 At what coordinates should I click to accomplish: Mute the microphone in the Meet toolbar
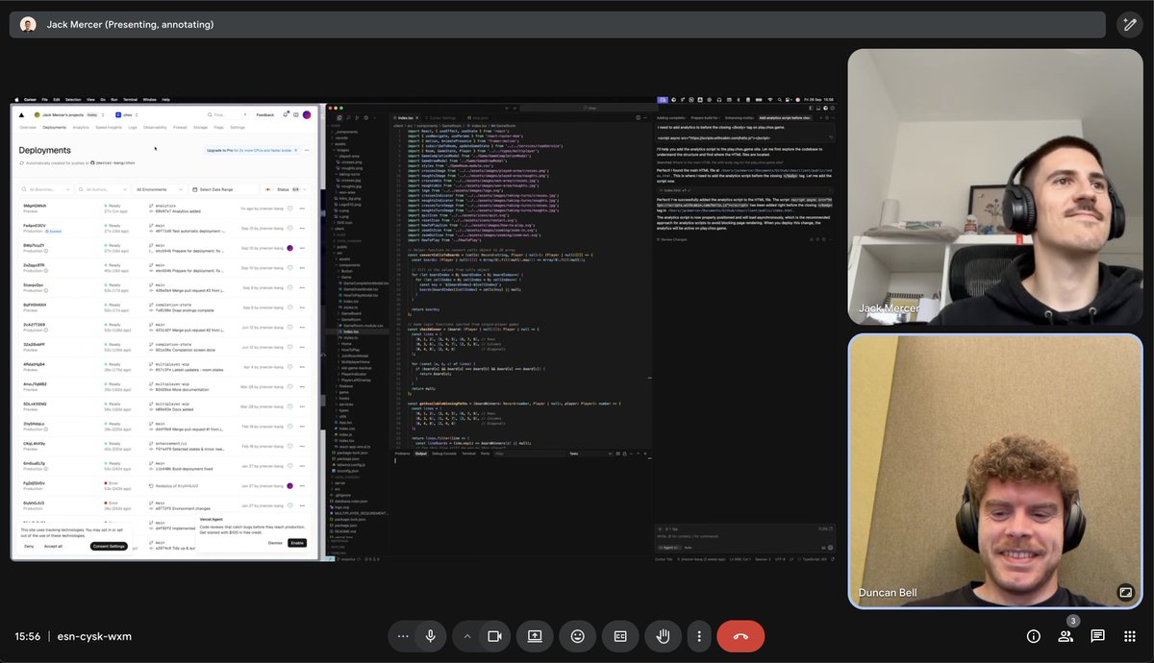(x=430, y=636)
